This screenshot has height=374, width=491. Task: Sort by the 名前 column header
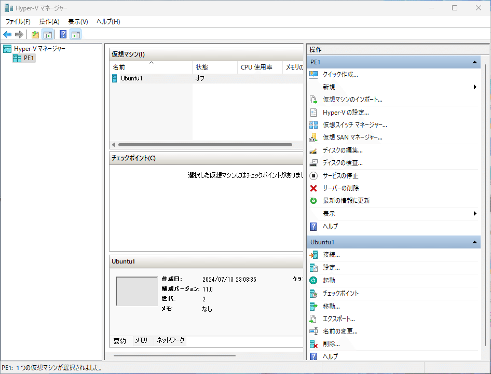click(x=151, y=67)
